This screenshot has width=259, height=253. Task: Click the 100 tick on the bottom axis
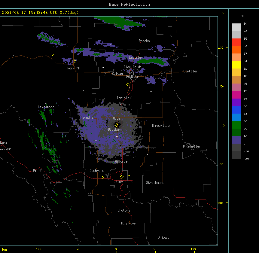[x=193, y=249]
